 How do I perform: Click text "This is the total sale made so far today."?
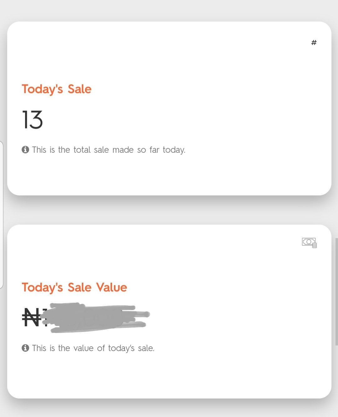[109, 150]
